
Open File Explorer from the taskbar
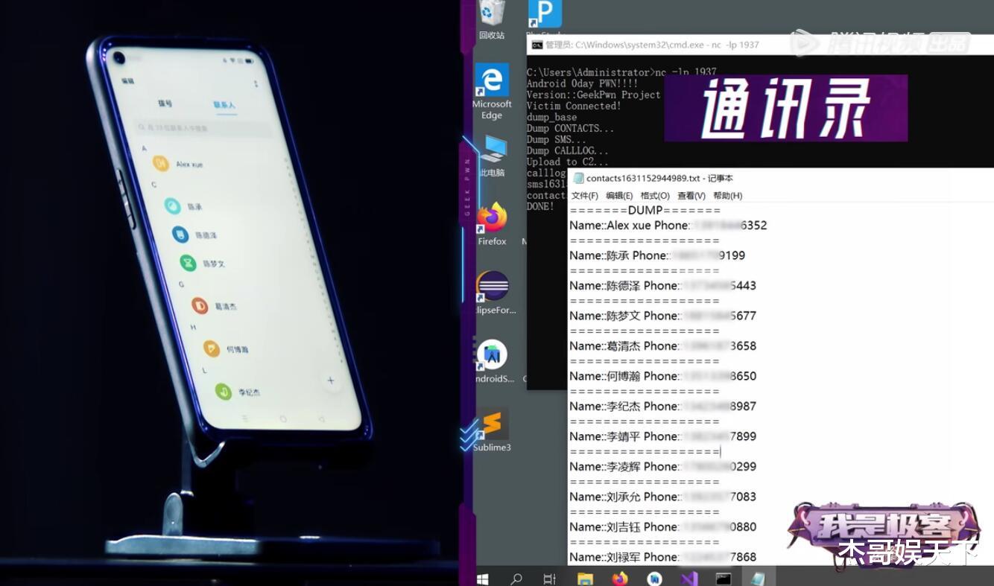click(585, 577)
